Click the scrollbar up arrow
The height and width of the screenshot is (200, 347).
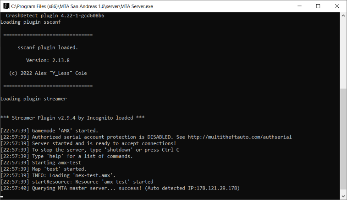click(343, 16)
